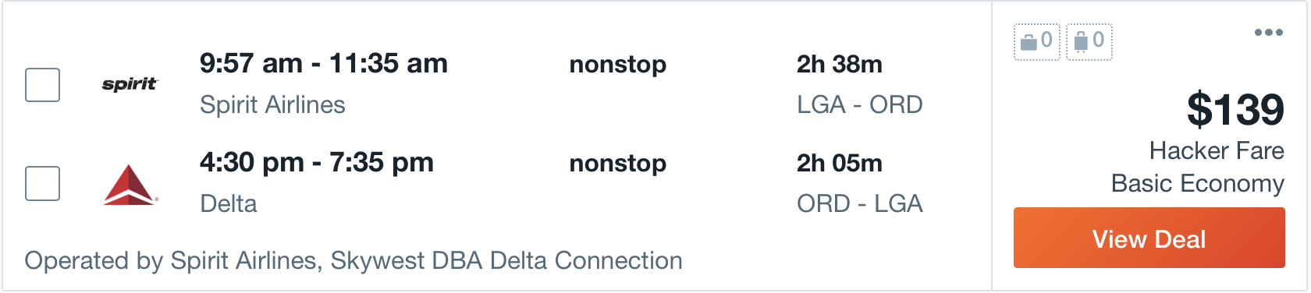The width and height of the screenshot is (1311, 293).
Task: Click the Operated by Spirit Airlines, Skywest notice
Action: [354, 260]
